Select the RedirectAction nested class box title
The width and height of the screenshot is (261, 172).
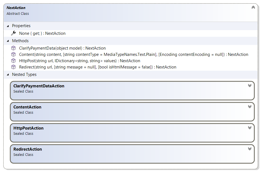tap(28, 149)
